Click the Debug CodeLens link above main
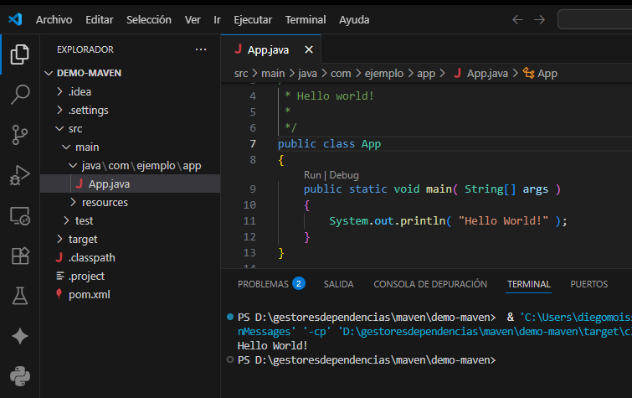This screenshot has height=398, width=632. pyautogui.click(x=344, y=175)
